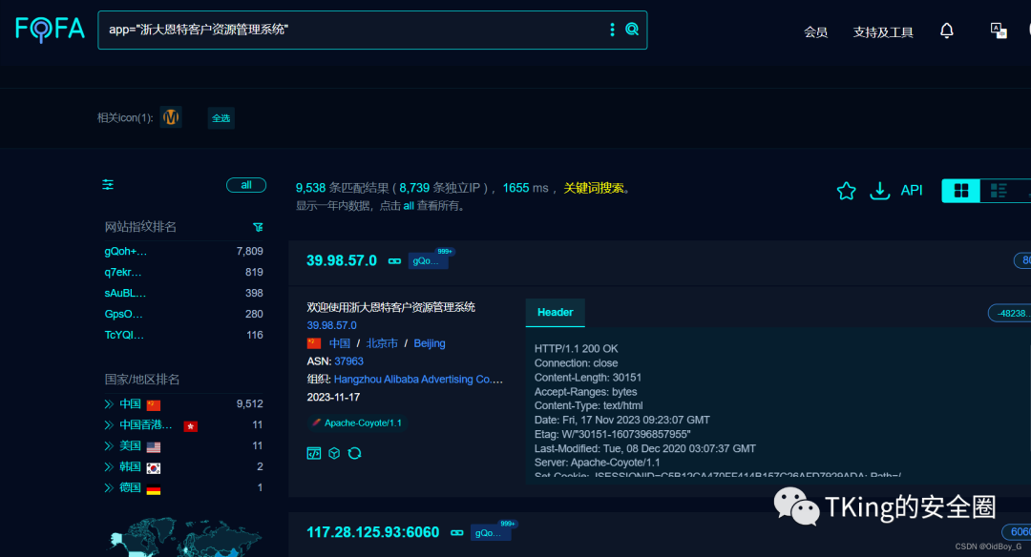Open link icon beside 117.28.125.93:6060
The height and width of the screenshot is (557, 1031).
pos(457,533)
